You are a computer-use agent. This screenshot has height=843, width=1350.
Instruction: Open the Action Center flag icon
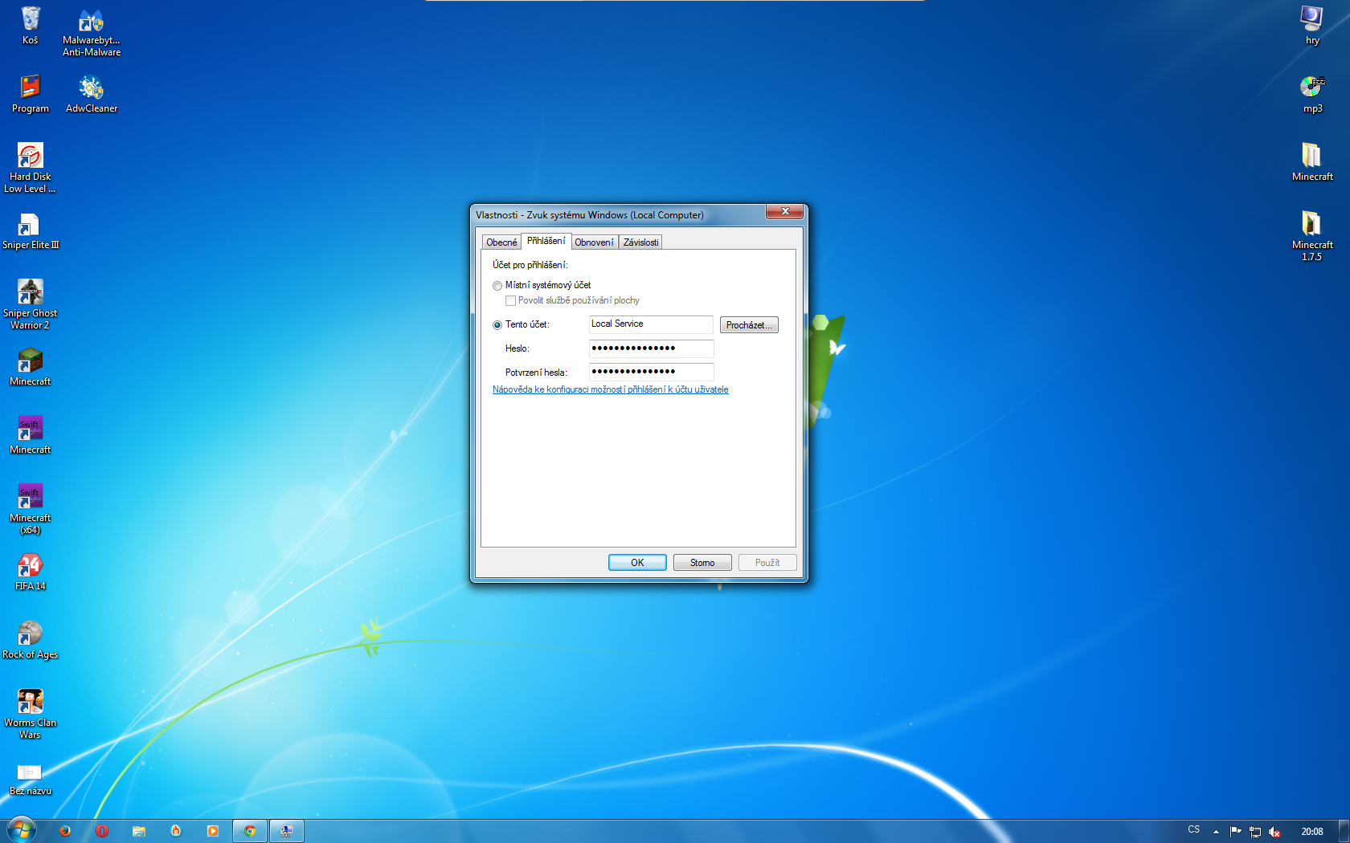(1235, 832)
